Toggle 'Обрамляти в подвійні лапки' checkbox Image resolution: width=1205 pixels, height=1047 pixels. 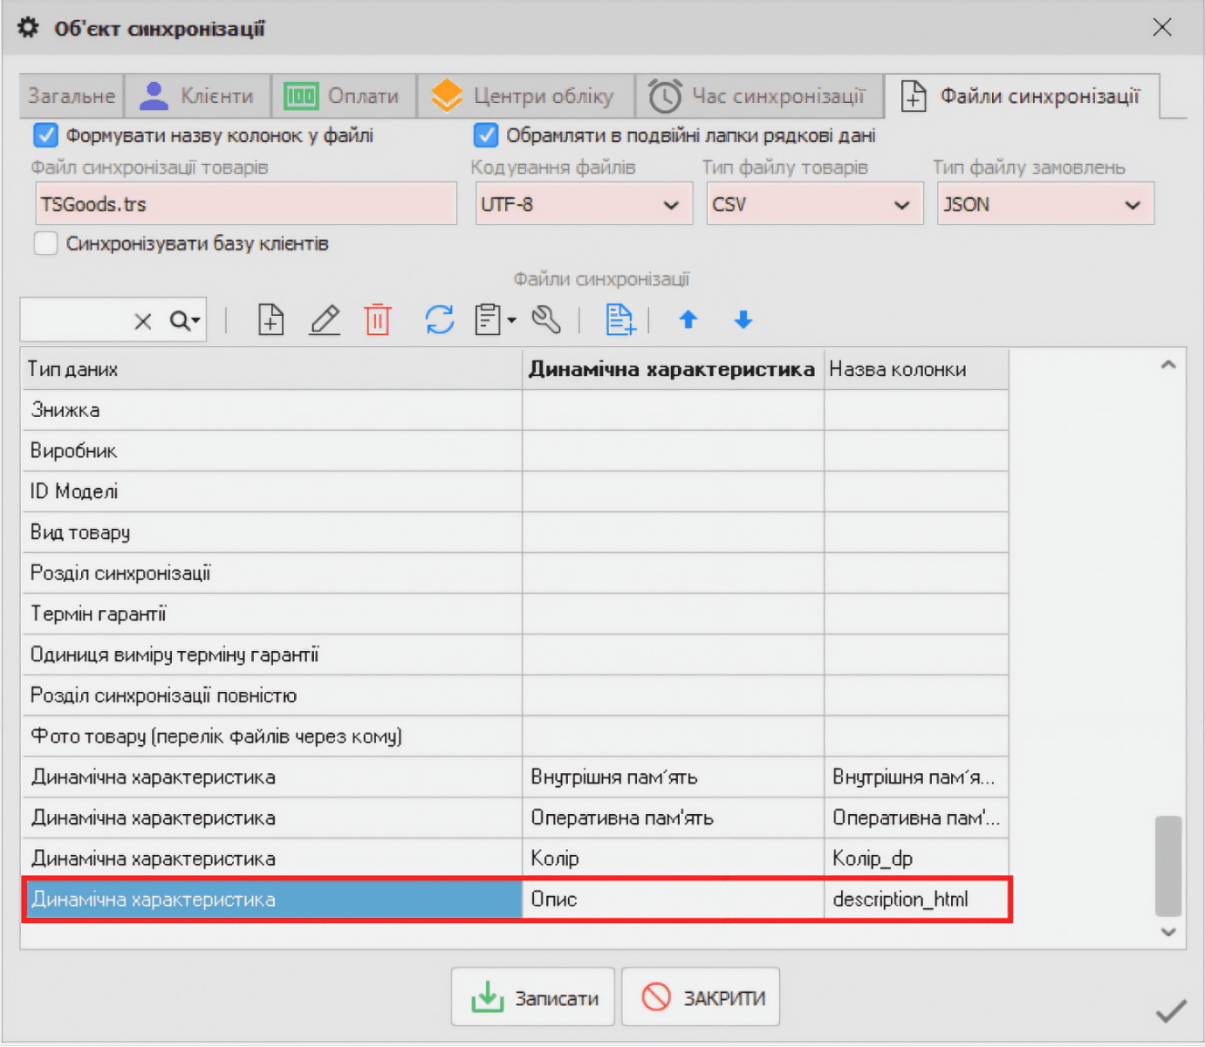point(485,135)
